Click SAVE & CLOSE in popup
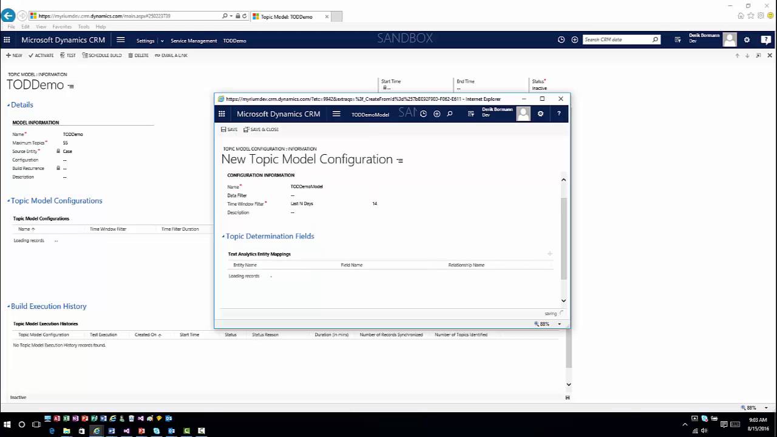 [x=261, y=129]
